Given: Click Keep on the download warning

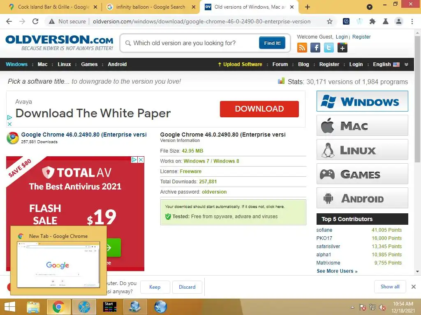Looking at the screenshot, I should [155, 287].
